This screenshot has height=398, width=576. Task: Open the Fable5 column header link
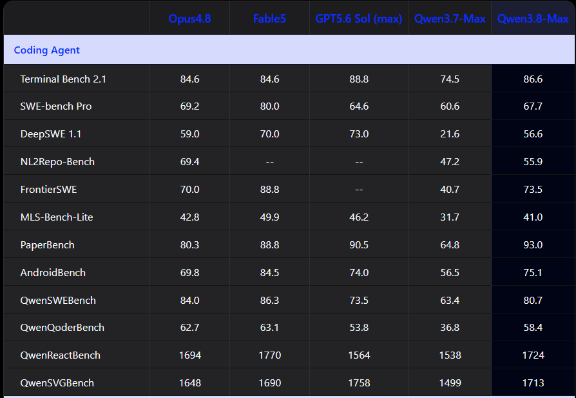[x=269, y=19]
